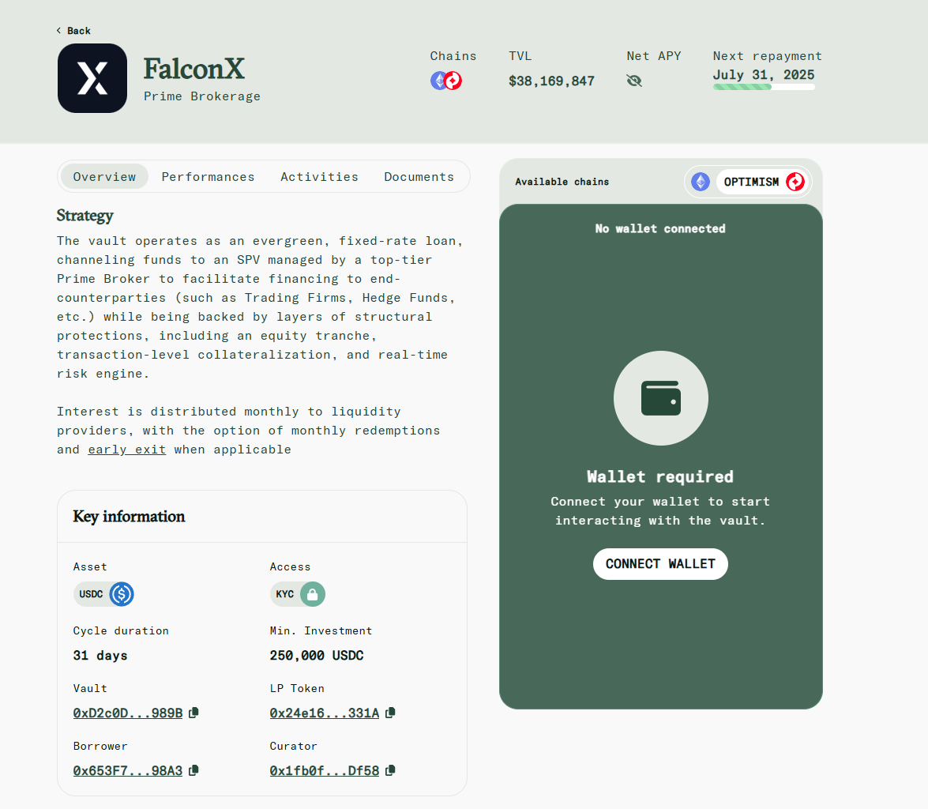Click the next repayment progress bar

coord(764,87)
